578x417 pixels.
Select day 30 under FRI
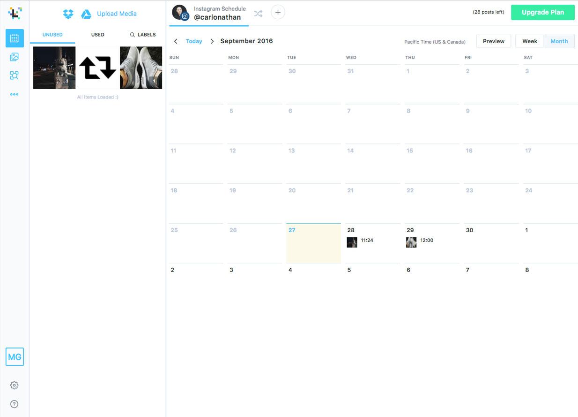pyautogui.click(x=491, y=243)
